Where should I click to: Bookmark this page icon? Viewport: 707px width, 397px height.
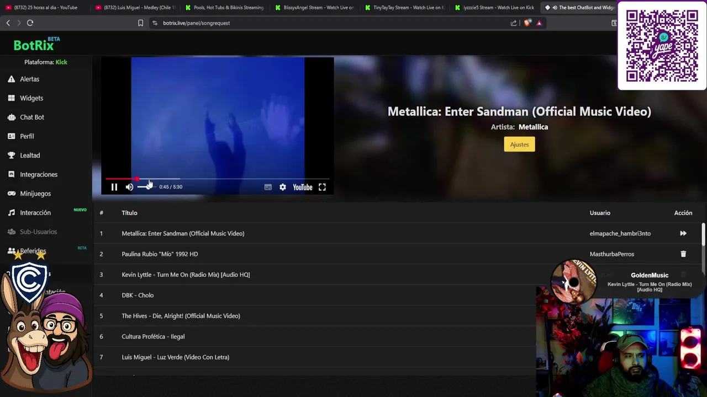coord(140,23)
